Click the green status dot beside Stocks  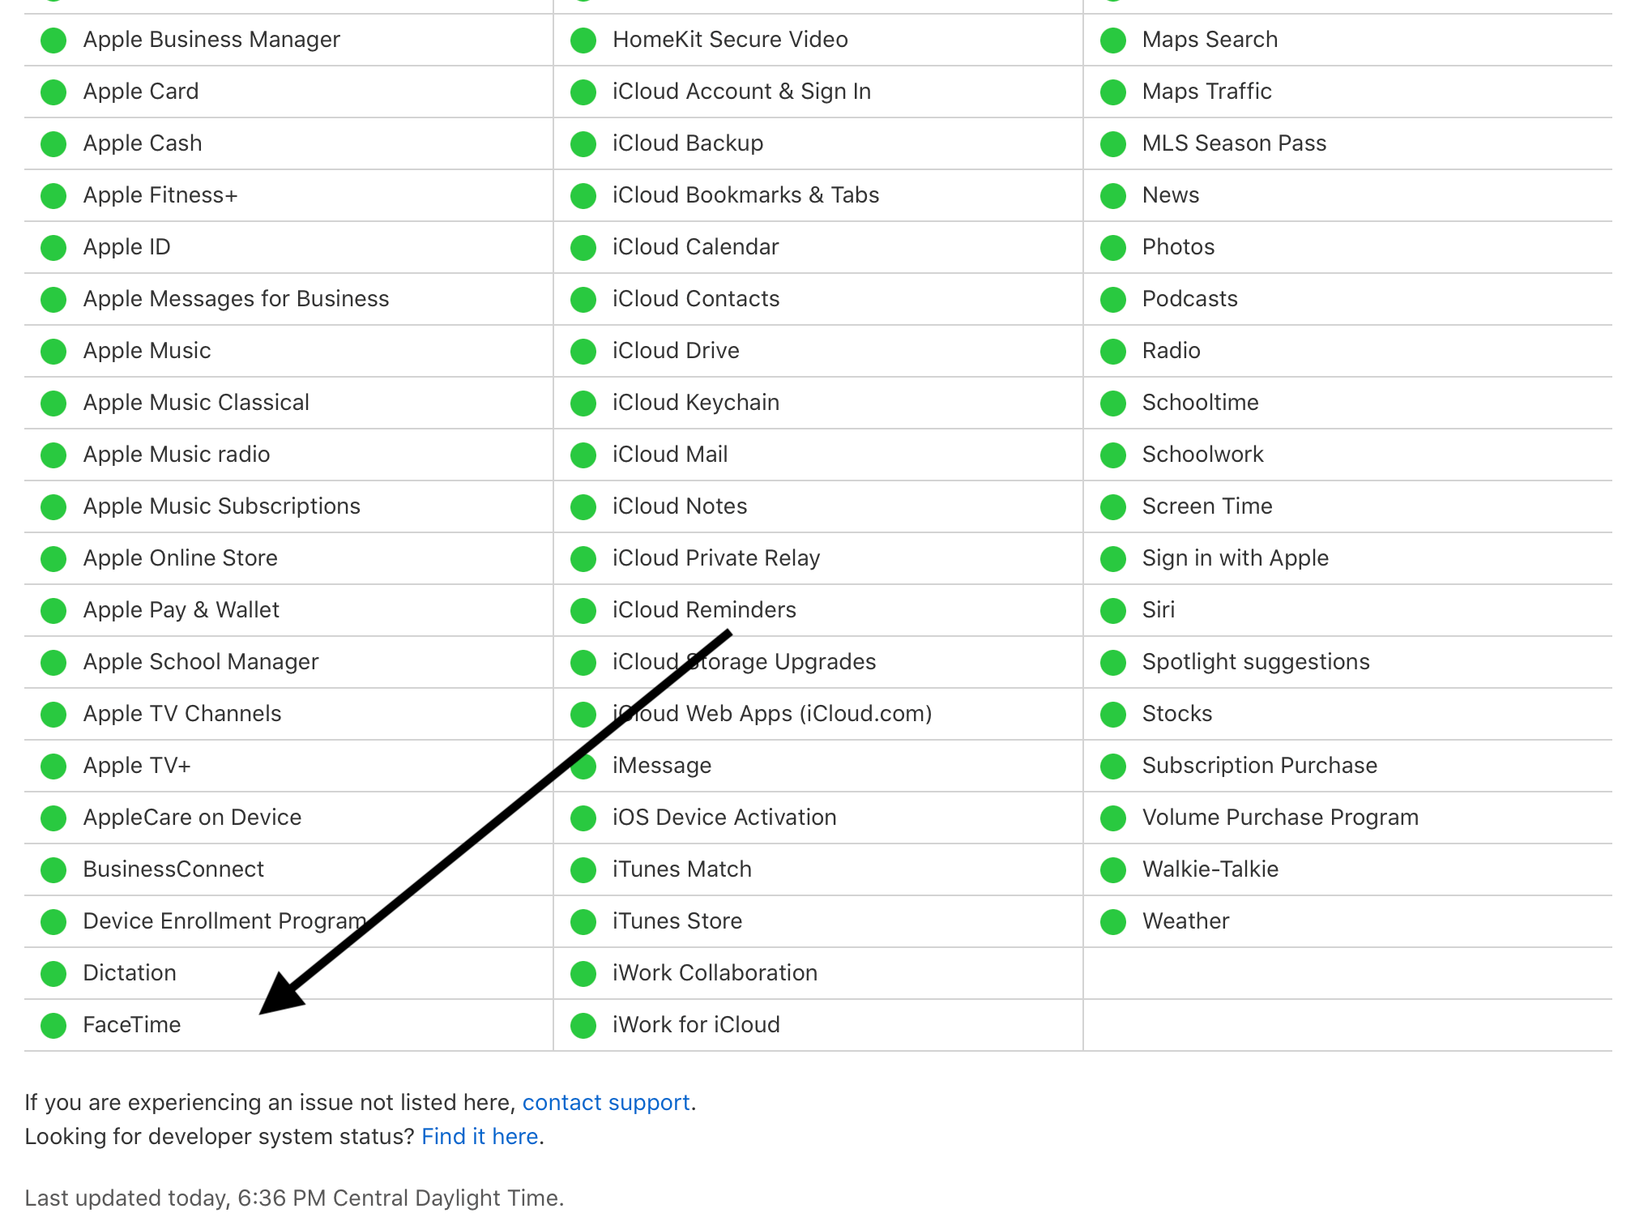tap(1113, 715)
